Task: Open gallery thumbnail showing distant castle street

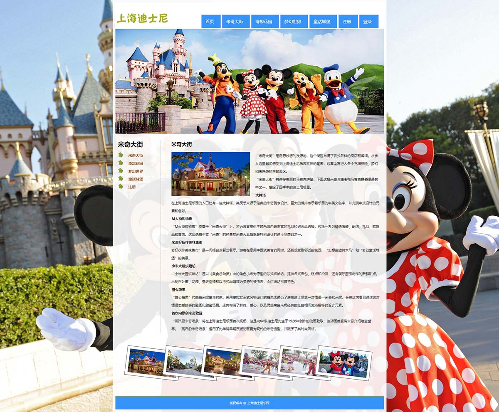Action: point(188,362)
